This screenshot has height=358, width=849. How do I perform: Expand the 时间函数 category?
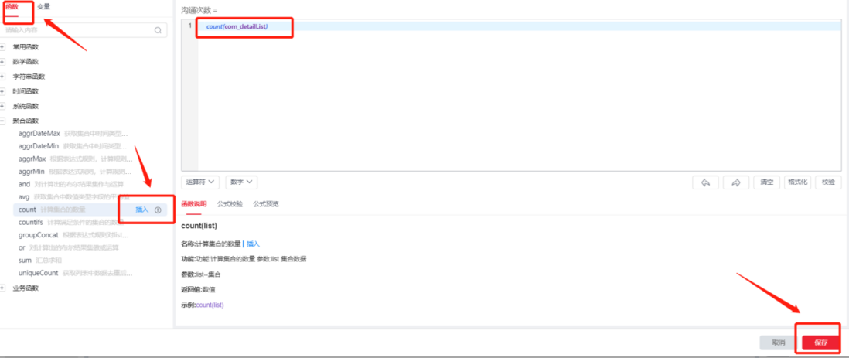tap(3, 91)
